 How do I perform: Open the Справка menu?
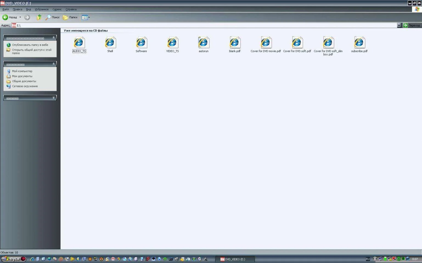click(71, 9)
